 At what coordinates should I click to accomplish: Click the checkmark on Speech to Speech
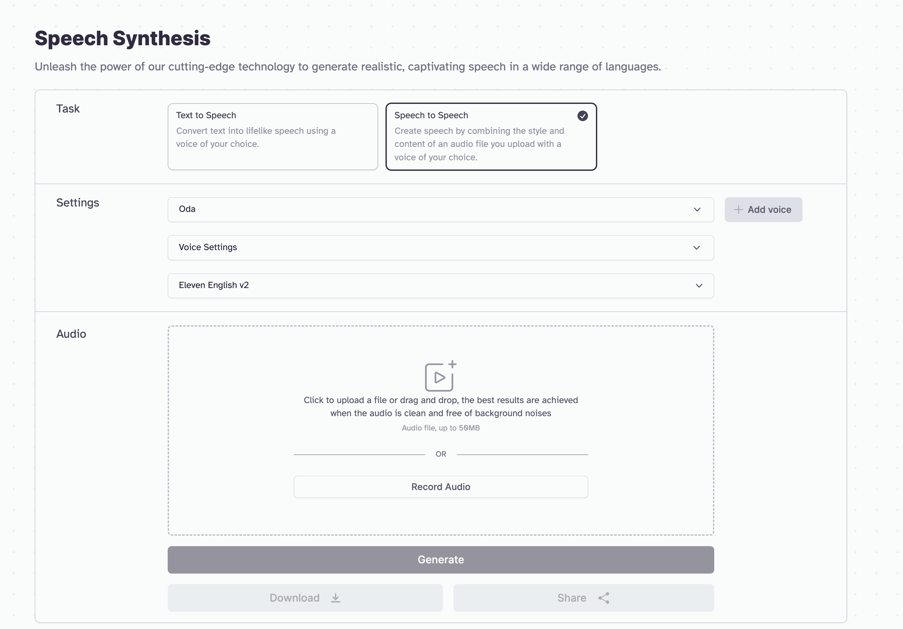click(583, 116)
